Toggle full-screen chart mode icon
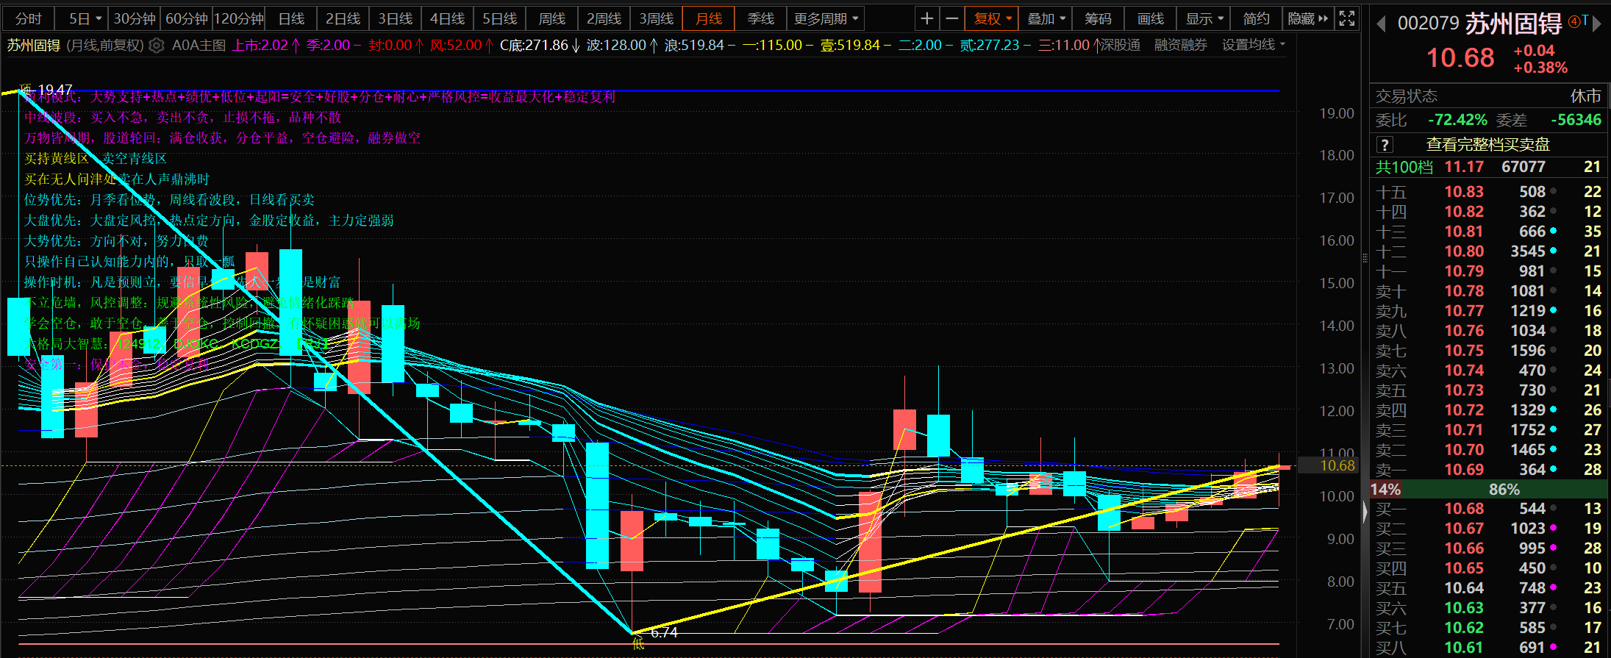The height and width of the screenshot is (658, 1611). pyautogui.click(x=1346, y=18)
